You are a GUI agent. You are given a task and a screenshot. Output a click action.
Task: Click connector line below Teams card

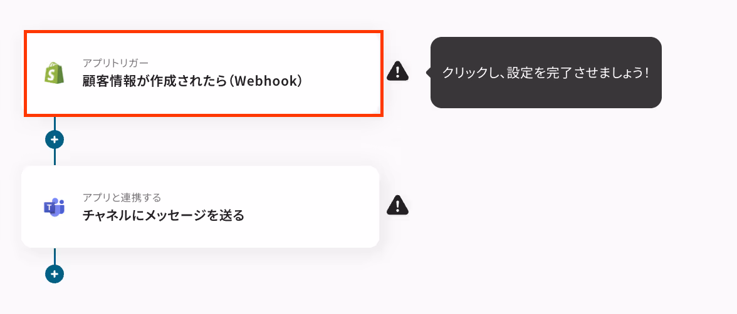(55, 256)
